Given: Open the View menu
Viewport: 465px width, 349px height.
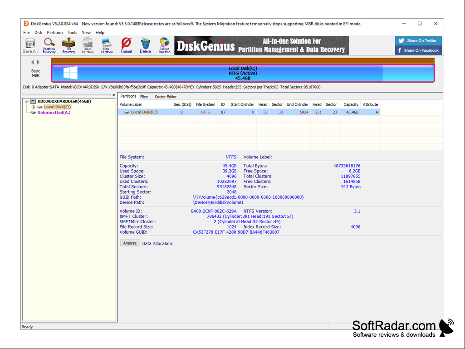Looking at the screenshot, I should click(x=86, y=32).
